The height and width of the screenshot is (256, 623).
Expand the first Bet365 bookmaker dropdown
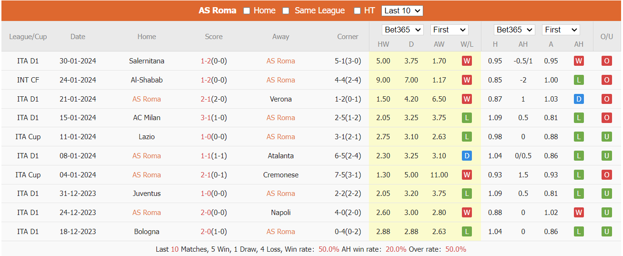(403, 30)
